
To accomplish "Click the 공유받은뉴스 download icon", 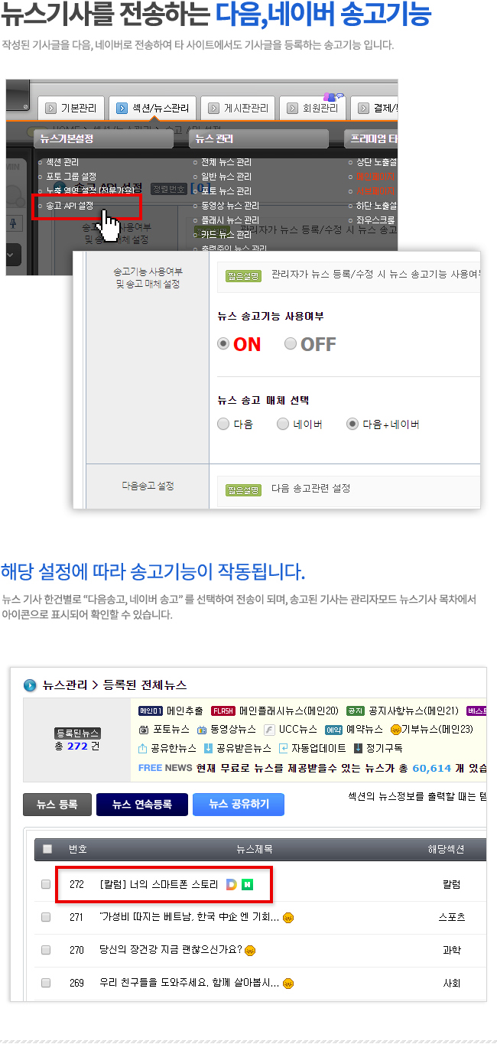I will click(208, 748).
